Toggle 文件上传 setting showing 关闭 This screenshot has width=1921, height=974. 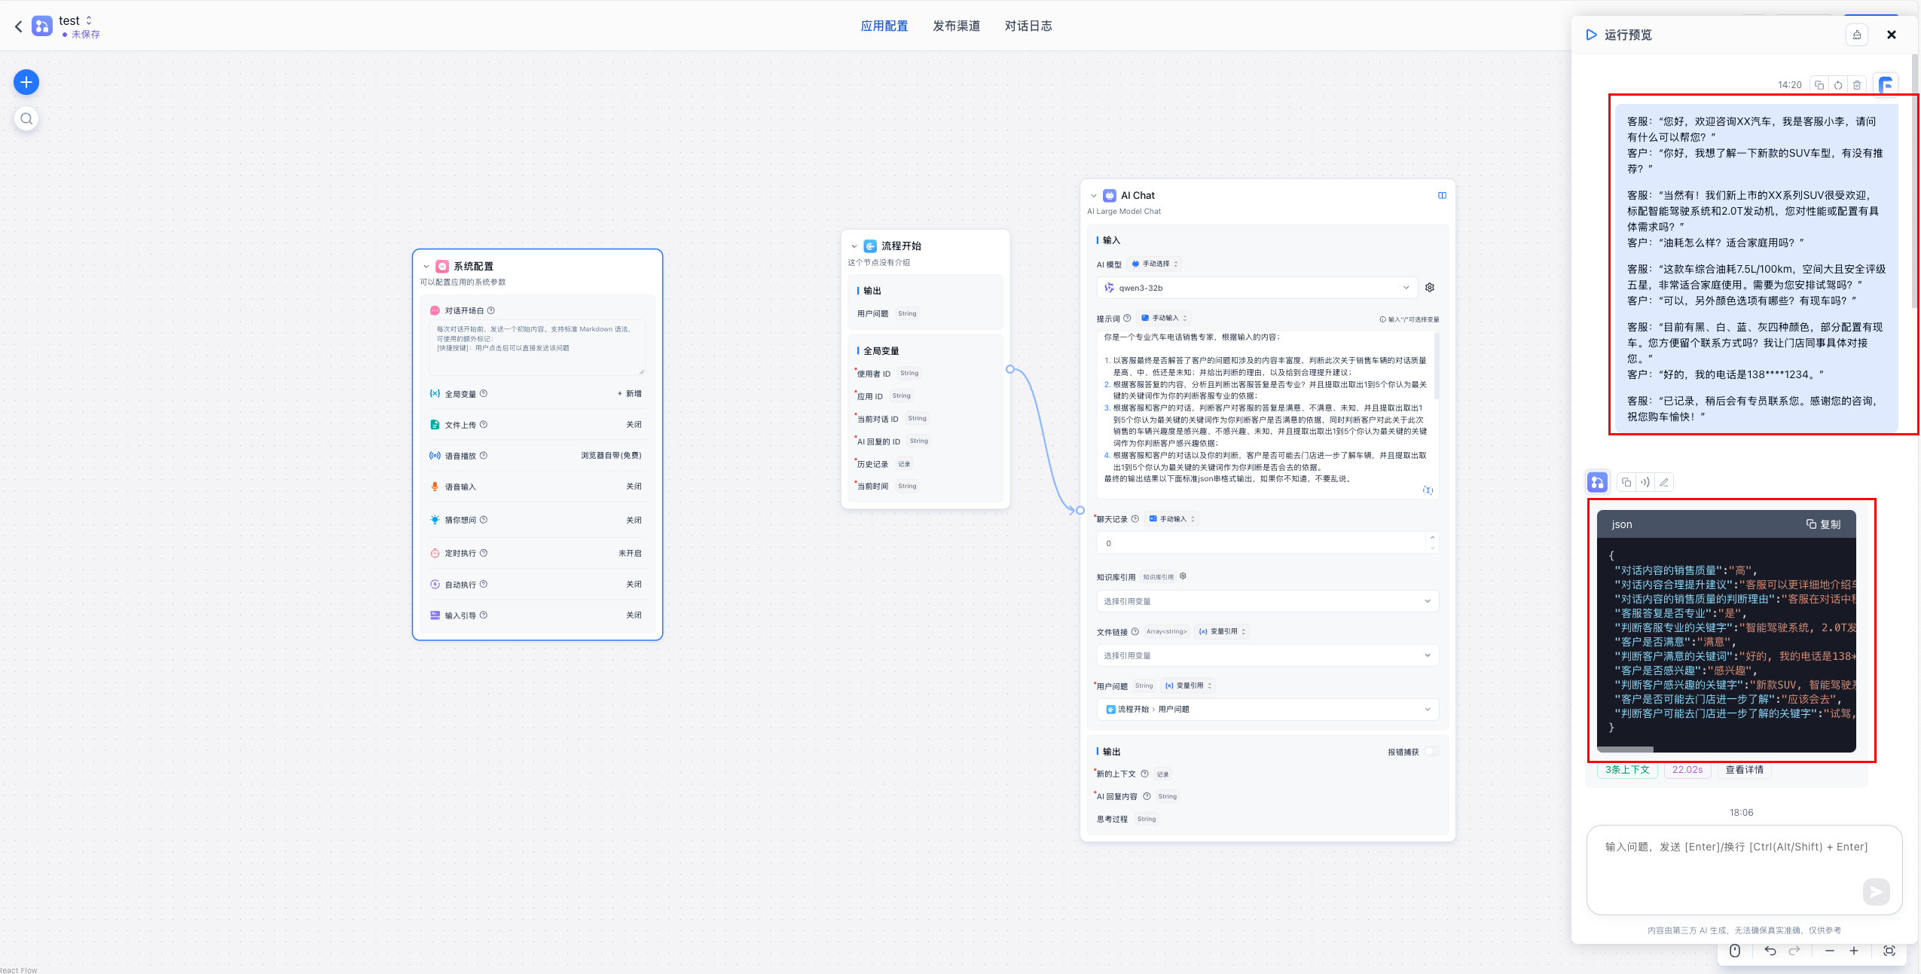click(x=634, y=425)
